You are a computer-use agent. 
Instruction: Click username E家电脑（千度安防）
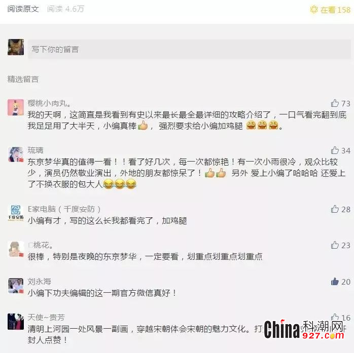64,209
